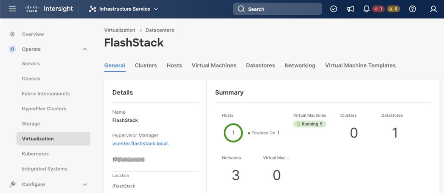Select Operate in the sidebar
This screenshot has width=444, height=193.
coord(31,49)
